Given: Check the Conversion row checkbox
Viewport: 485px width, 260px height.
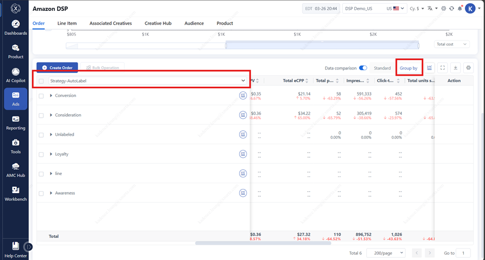Looking at the screenshot, I should coord(41,96).
